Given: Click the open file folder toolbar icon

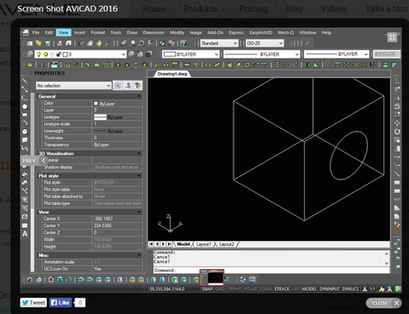Looking at the screenshot, I should pyautogui.click(x=38, y=43).
